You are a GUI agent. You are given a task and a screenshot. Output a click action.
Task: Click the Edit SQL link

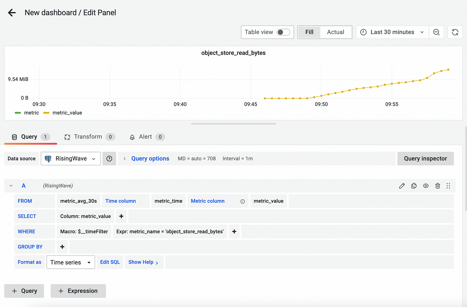click(110, 262)
